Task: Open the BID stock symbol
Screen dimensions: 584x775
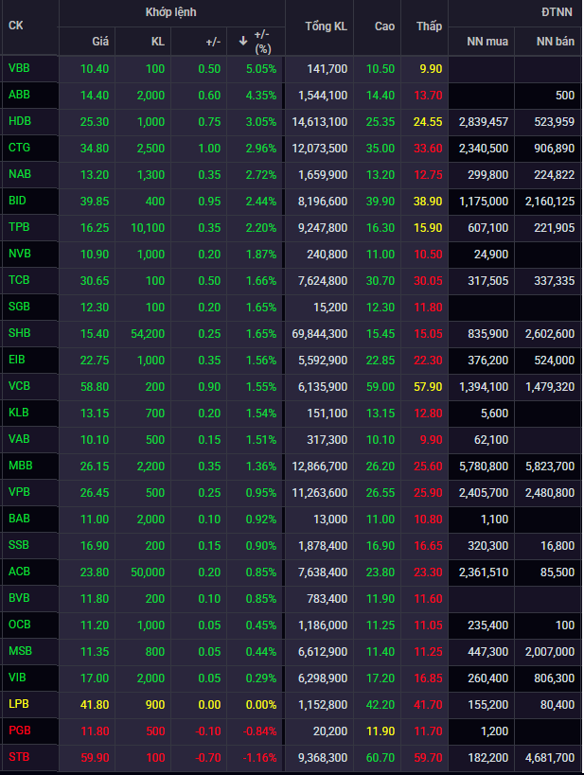Action: point(17,202)
